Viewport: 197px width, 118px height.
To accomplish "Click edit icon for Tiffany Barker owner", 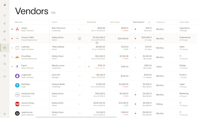I will [79, 48].
